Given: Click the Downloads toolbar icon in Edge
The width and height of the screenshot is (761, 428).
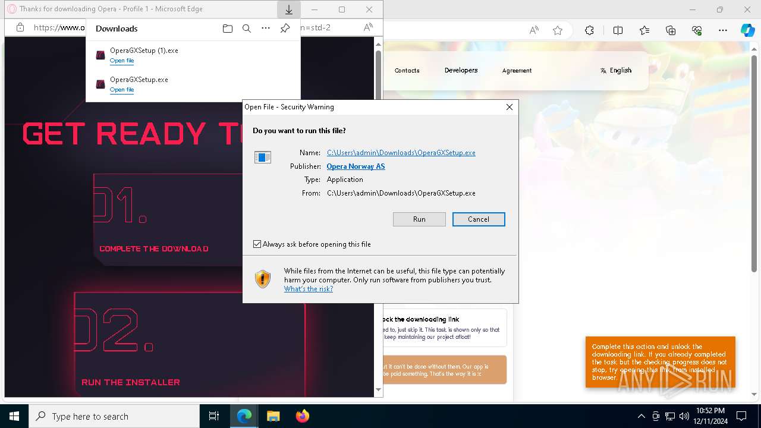Looking at the screenshot, I should (289, 10).
